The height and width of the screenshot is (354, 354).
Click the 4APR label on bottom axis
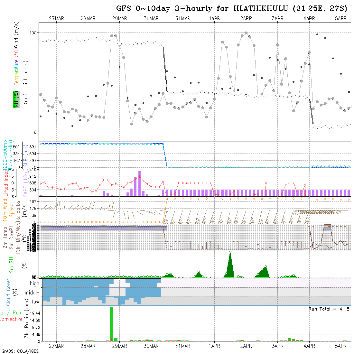click(309, 346)
